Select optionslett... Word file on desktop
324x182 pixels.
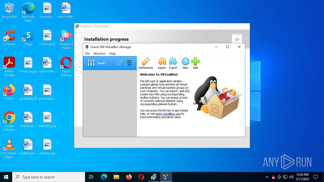47,65
